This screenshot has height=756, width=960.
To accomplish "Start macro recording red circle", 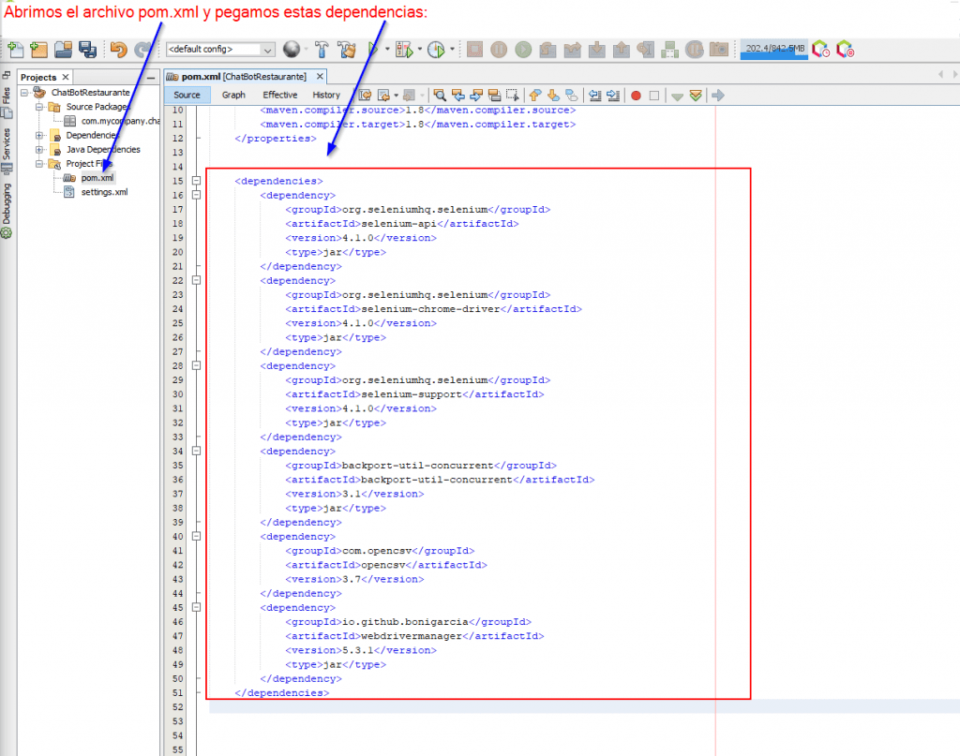I will [x=637, y=96].
